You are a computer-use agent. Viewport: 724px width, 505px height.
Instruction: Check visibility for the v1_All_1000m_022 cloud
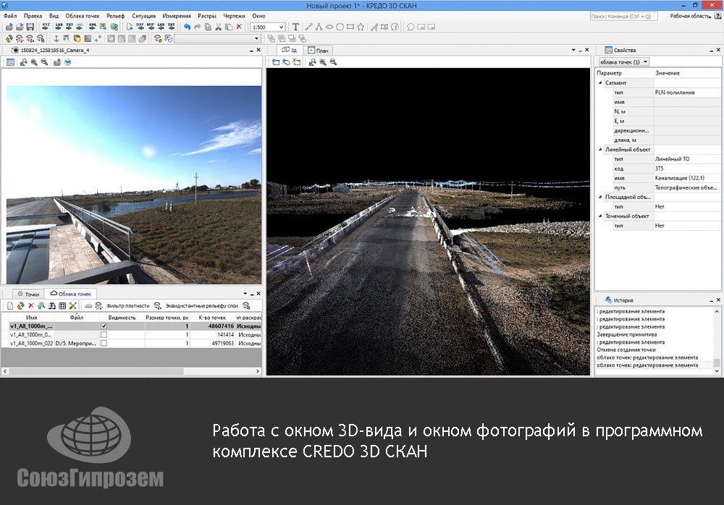104,344
